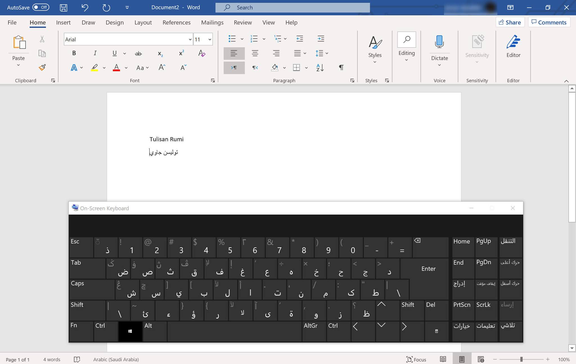576x364 pixels.
Task: Open spelling proofing icon in status bar
Action: pos(77,359)
